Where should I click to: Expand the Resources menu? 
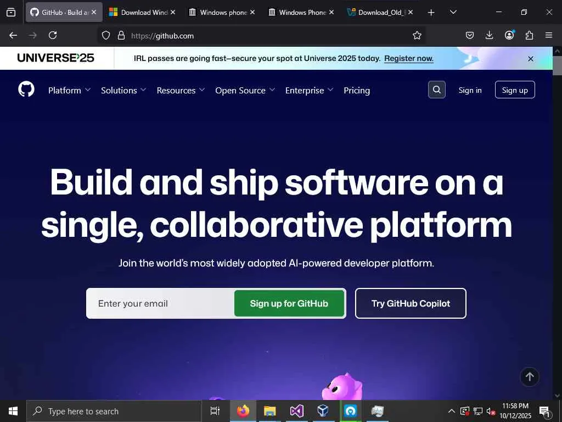click(x=181, y=91)
